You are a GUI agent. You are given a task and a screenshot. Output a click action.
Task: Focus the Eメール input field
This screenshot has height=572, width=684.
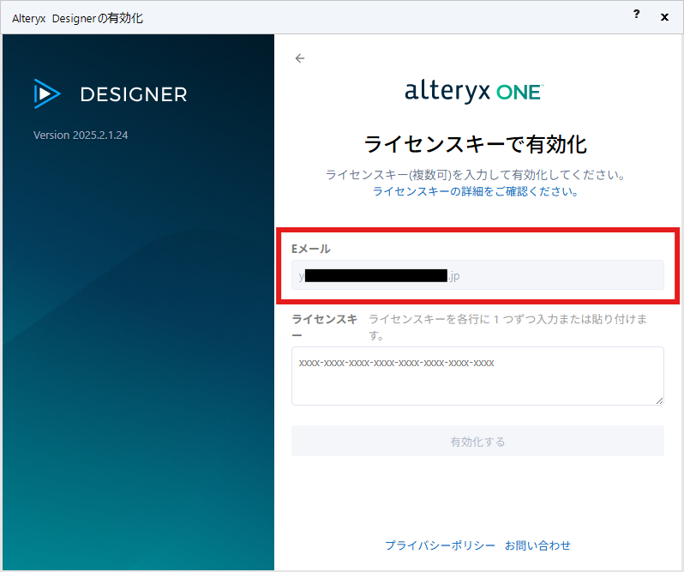[x=477, y=275]
